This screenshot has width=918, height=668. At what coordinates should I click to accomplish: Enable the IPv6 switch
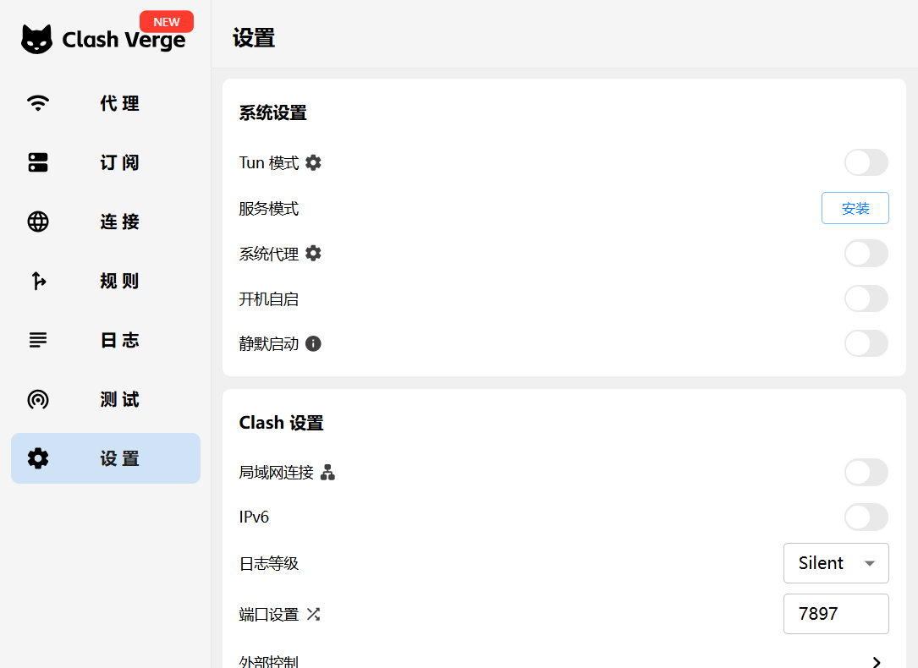[866, 517]
